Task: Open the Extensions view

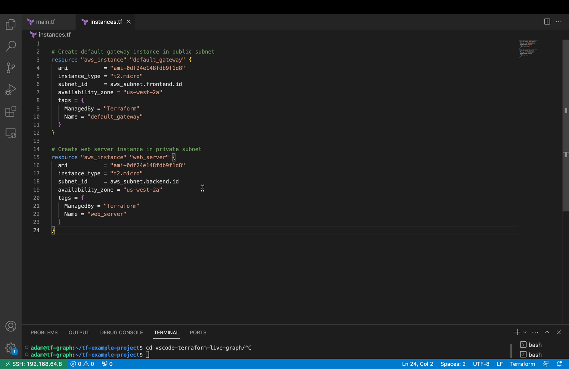Action: point(11,111)
